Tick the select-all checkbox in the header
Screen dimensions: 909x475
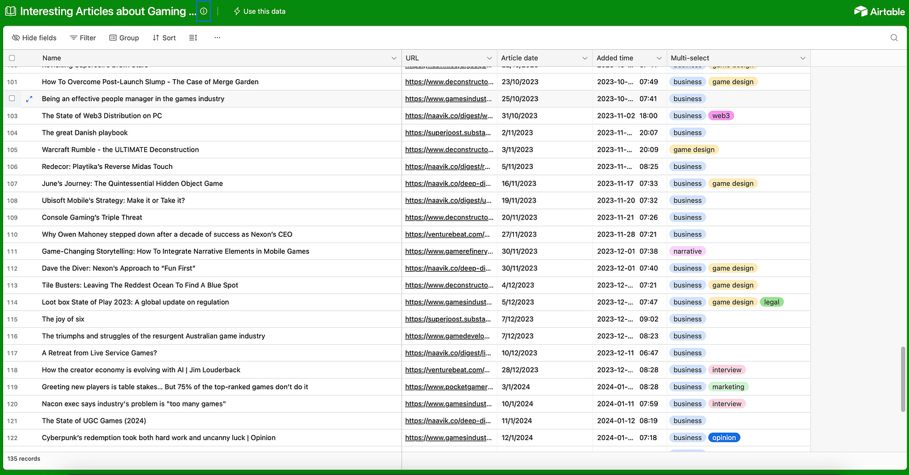12,58
